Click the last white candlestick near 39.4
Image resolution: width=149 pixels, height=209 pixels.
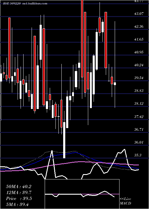coord(115,84)
